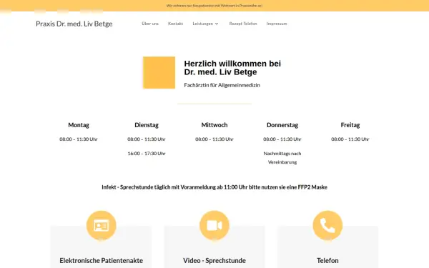Viewport: 429px width, 268px height.
Task: Select the Donnerstag heading
Action: click(x=282, y=125)
